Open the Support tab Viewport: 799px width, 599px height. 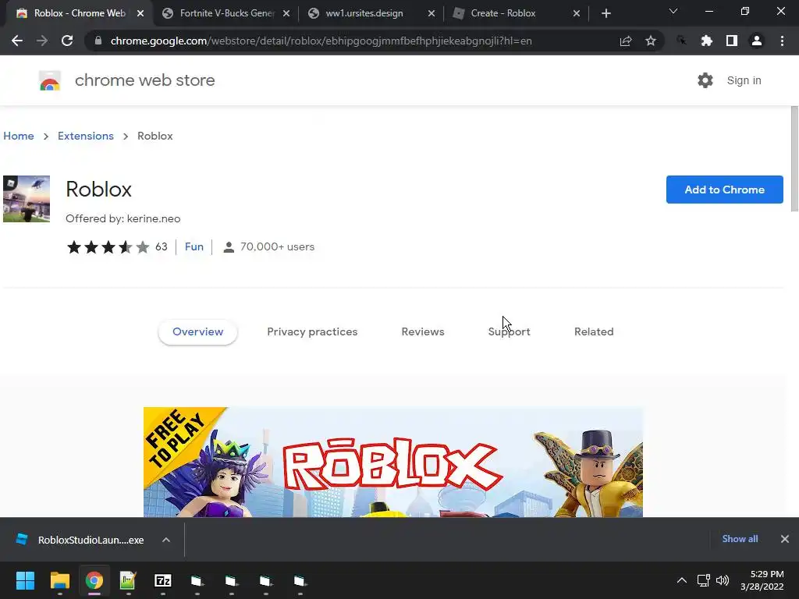tap(509, 332)
